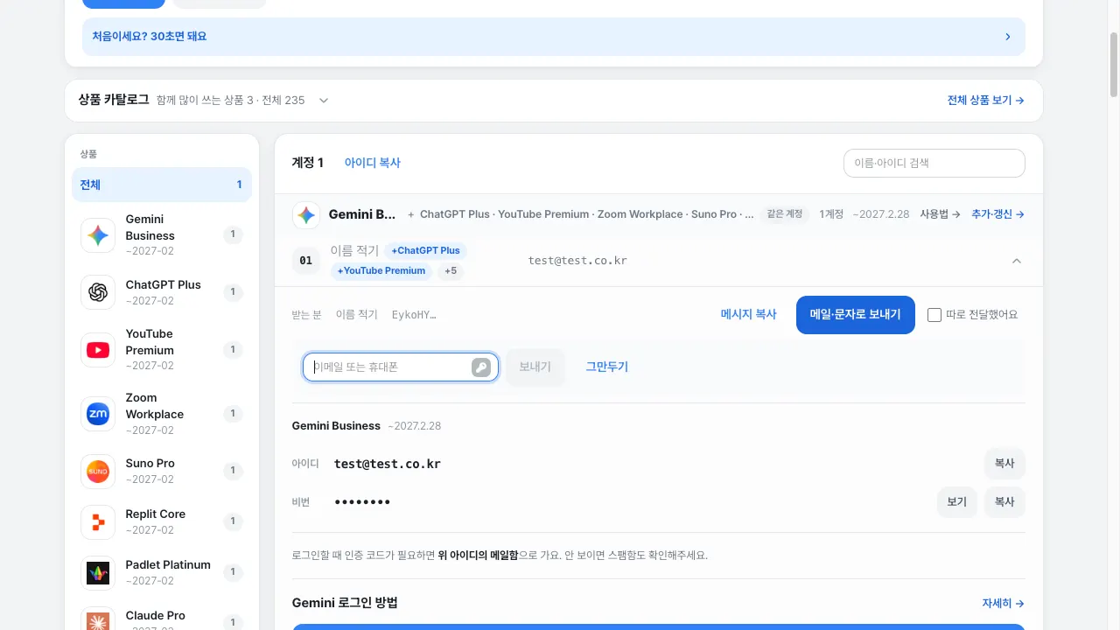Click the 추가·갱신 link
Viewport: 1120px width, 630px height.
tap(997, 214)
